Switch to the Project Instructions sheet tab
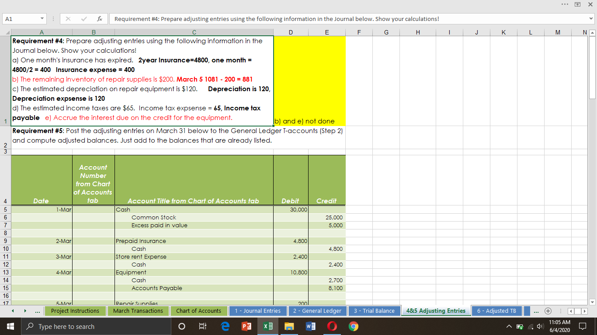This screenshot has height=335, width=597. pos(75,311)
